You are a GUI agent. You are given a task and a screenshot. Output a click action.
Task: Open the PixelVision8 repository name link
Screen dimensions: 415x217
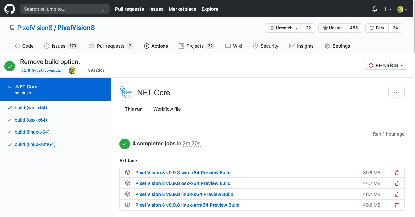click(x=76, y=28)
